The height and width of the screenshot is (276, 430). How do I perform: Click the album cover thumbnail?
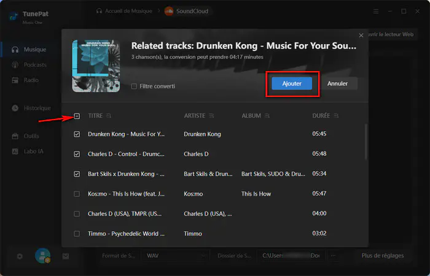pyautogui.click(x=96, y=66)
